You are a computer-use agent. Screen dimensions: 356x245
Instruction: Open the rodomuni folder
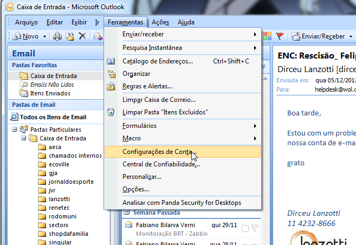click(x=62, y=216)
